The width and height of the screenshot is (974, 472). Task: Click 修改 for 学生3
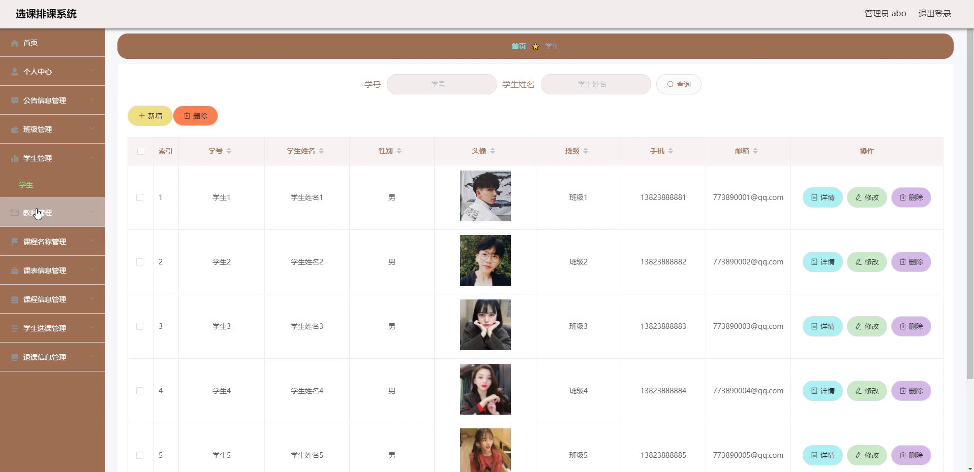coord(867,326)
